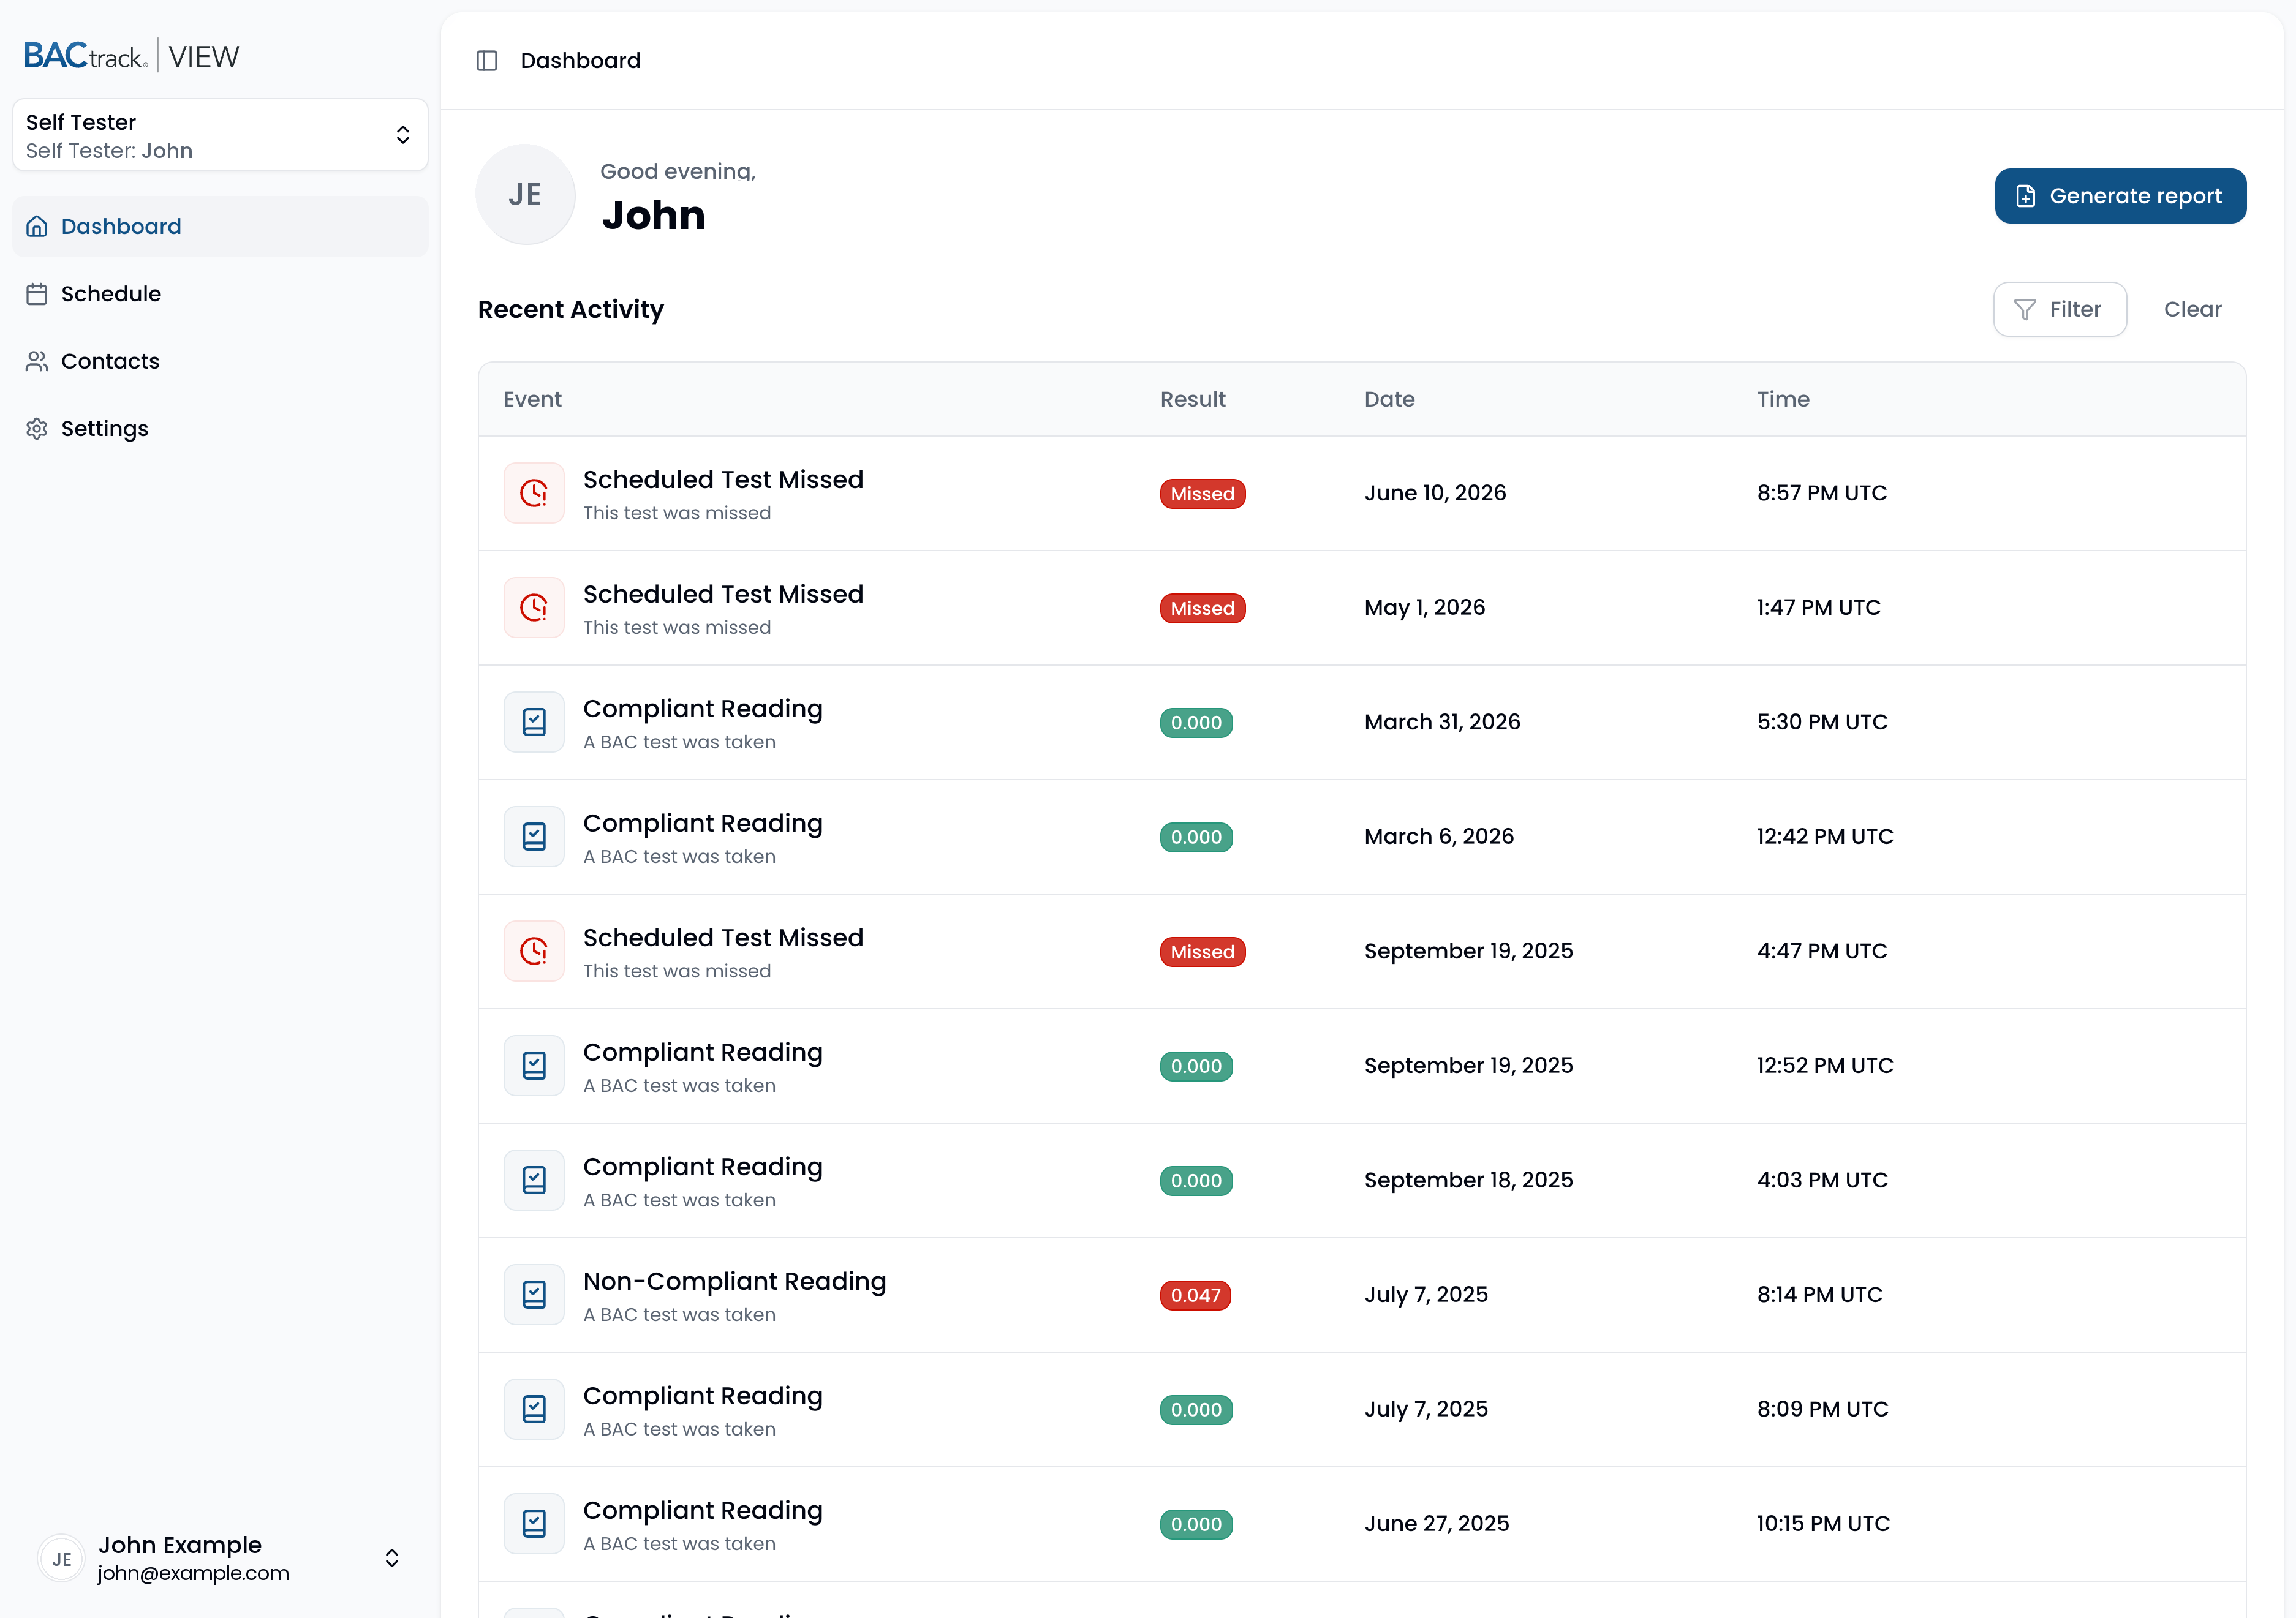Open the Self Tester account switcher
Screen dimensions: 2296x1618
tap(220, 135)
